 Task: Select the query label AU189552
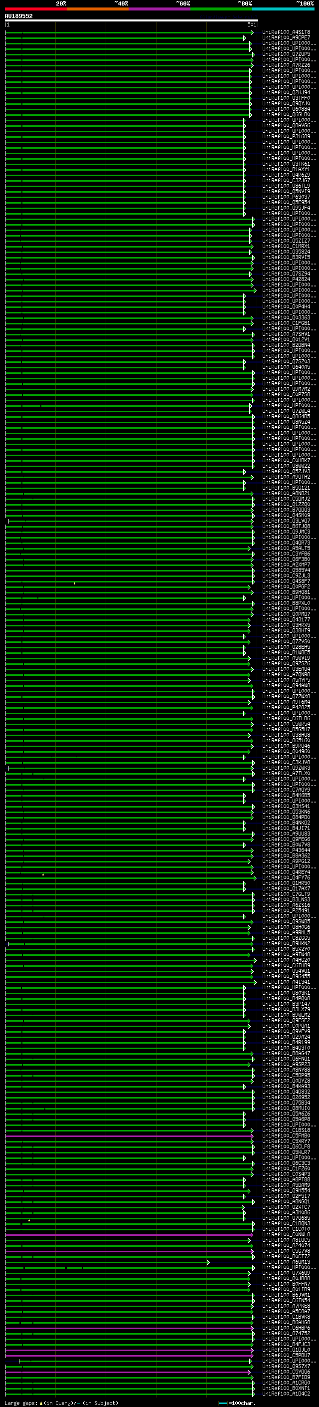(18, 16)
